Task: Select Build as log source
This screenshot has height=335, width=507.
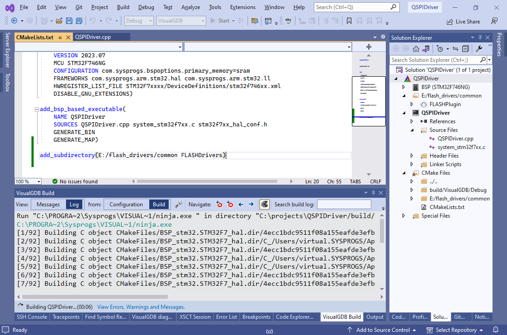Action: (x=159, y=204)
